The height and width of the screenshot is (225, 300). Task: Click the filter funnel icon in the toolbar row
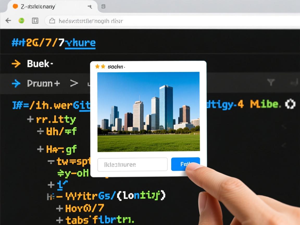pos(271,83)
